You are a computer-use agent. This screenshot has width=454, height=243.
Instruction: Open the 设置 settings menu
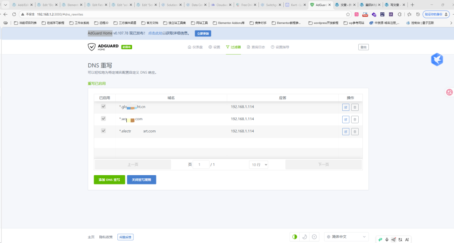[214, 47]
